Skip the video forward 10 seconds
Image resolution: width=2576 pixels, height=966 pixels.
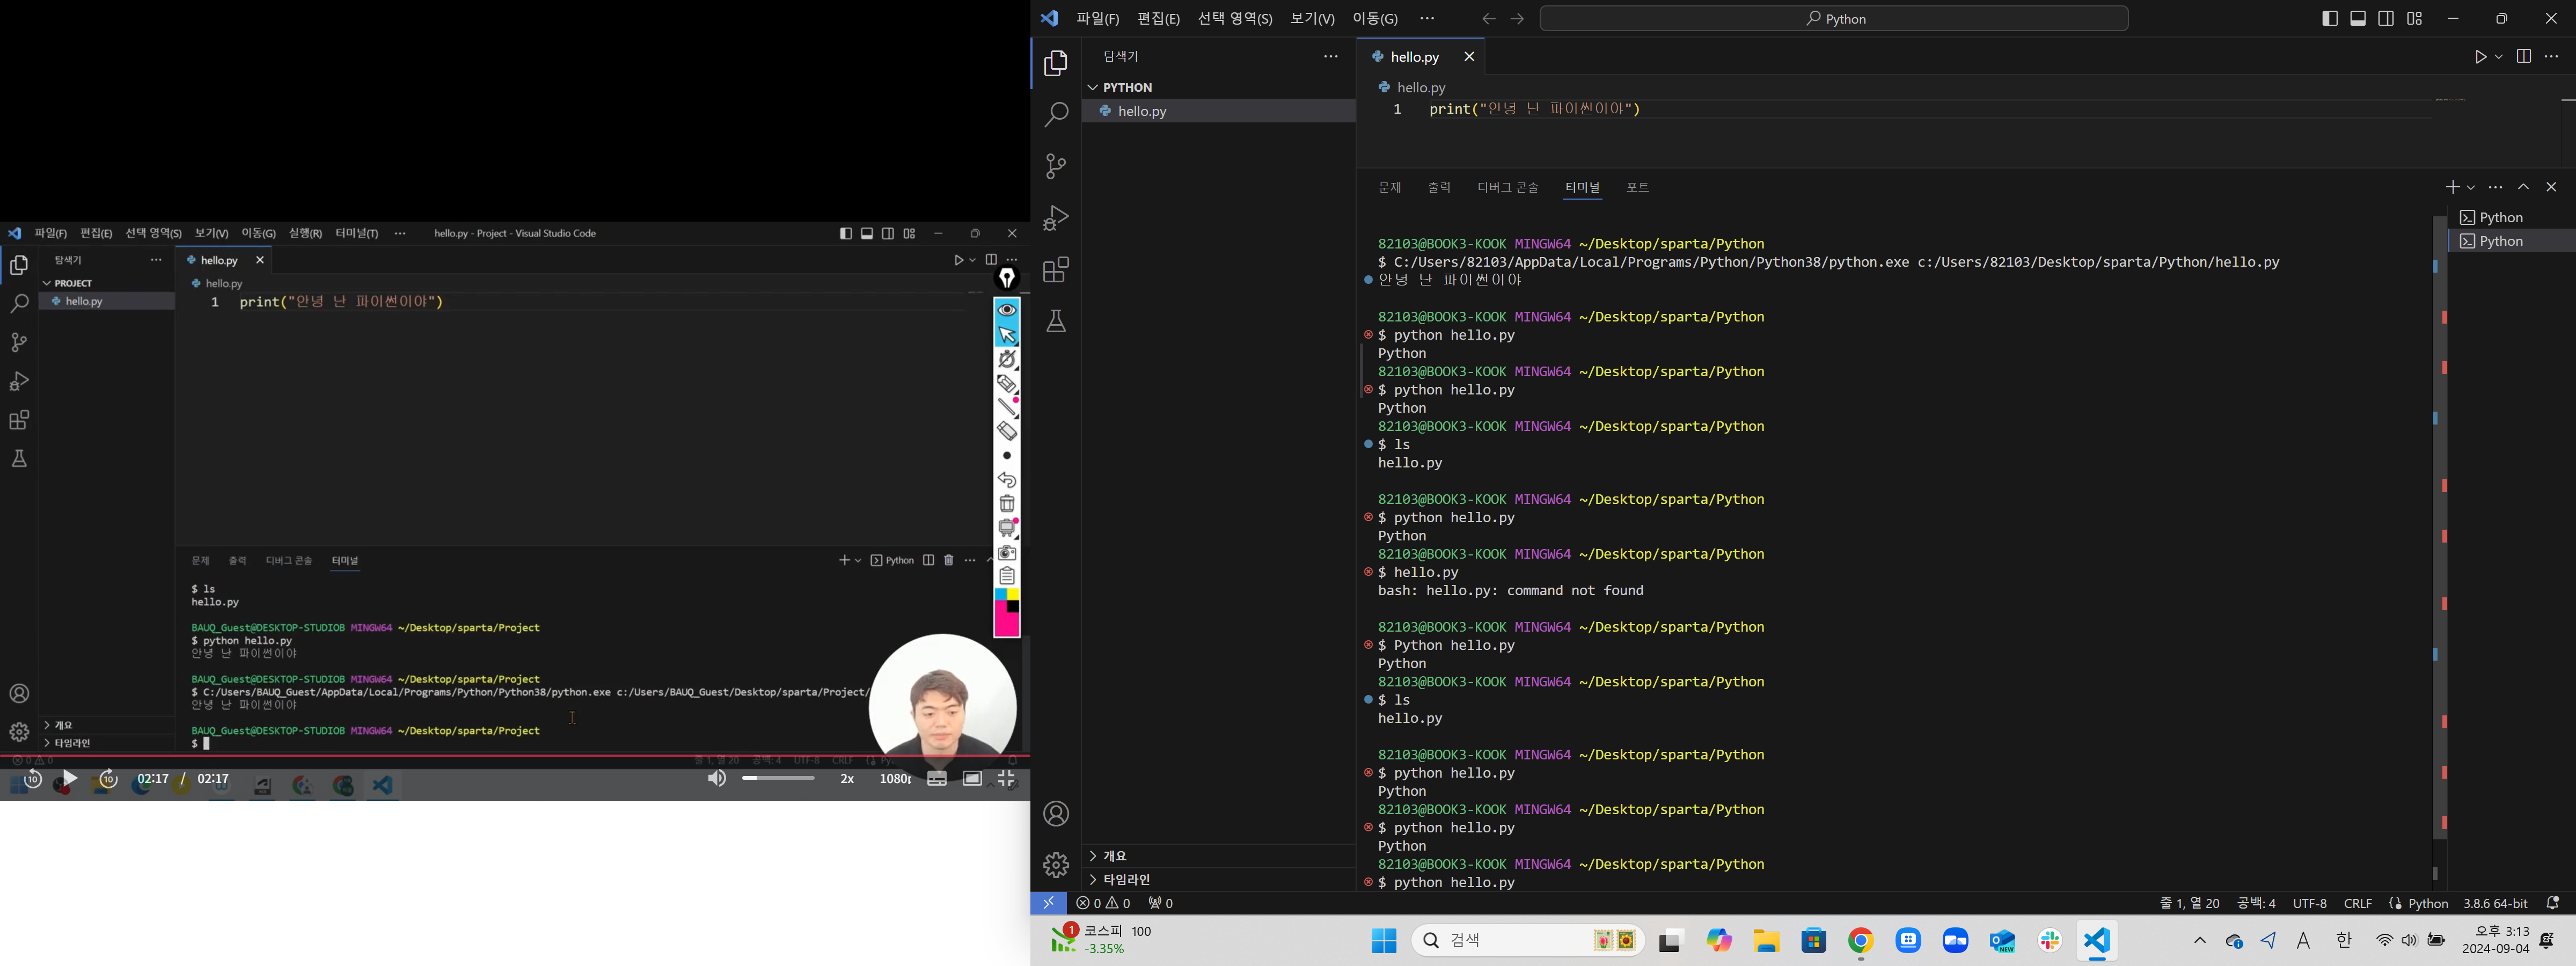(108, 779)
